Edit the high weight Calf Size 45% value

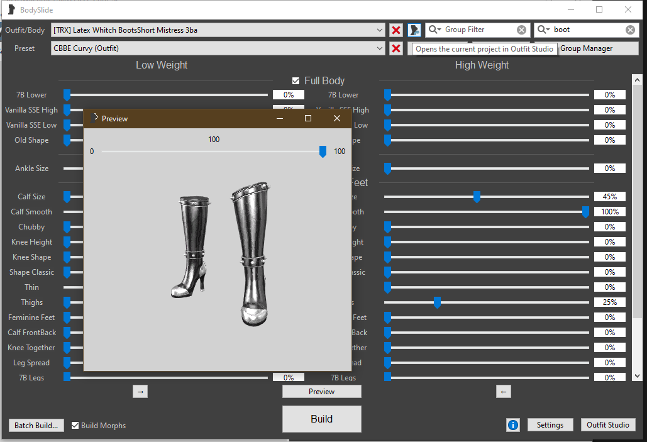click(610, 197)
